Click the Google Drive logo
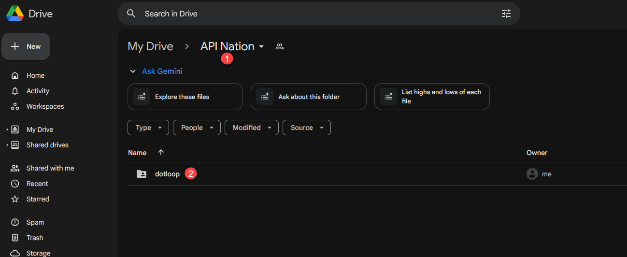627x257 pixels. tap(15, 14)
